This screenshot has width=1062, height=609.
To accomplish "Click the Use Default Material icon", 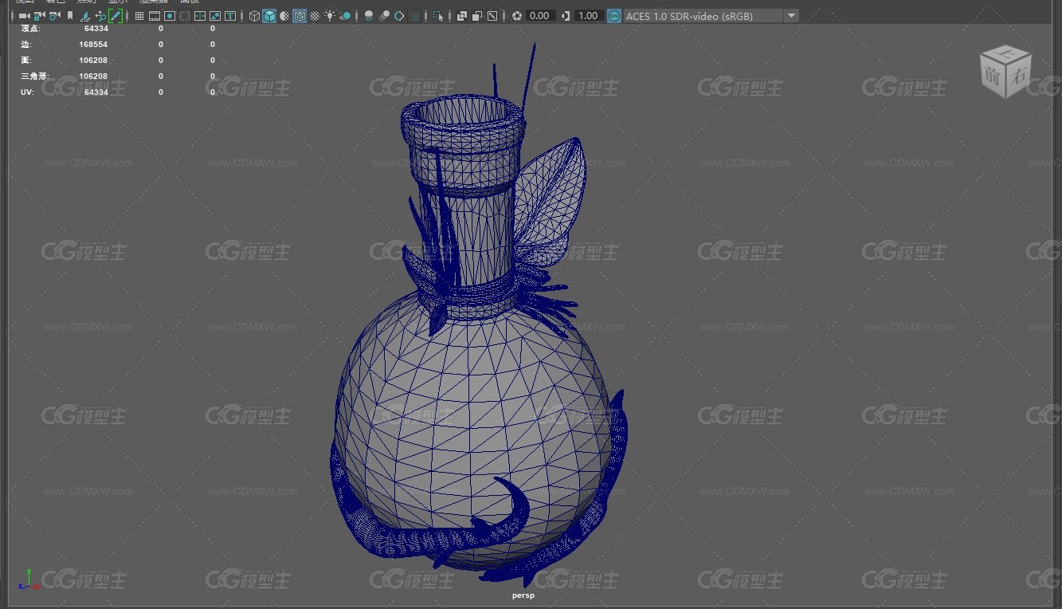I will 284,16.
